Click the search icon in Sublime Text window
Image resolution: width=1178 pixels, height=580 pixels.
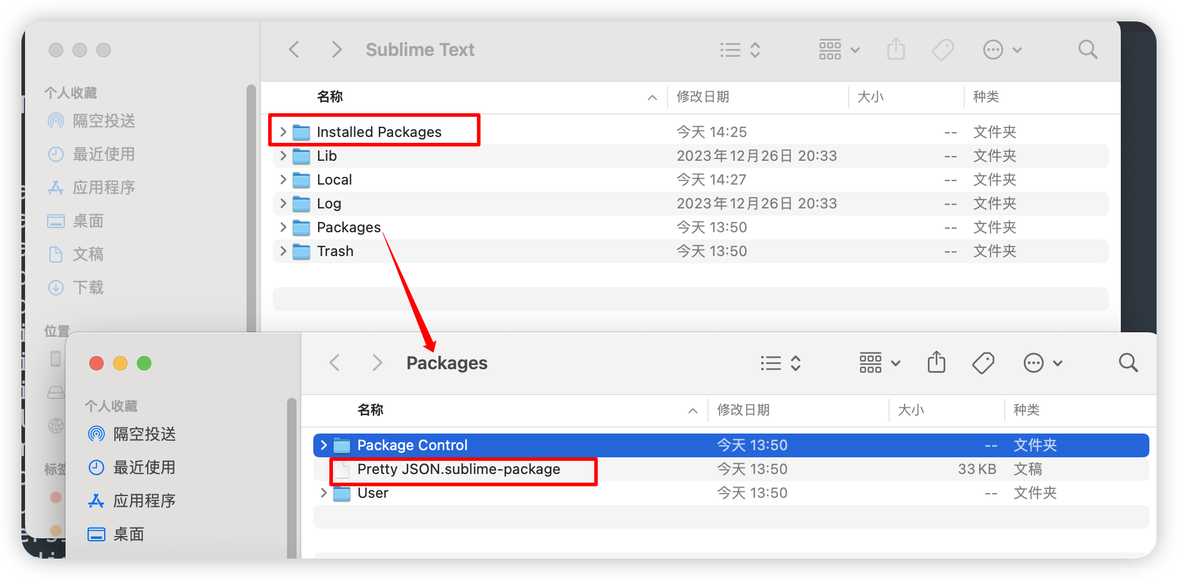(1087, 49)
